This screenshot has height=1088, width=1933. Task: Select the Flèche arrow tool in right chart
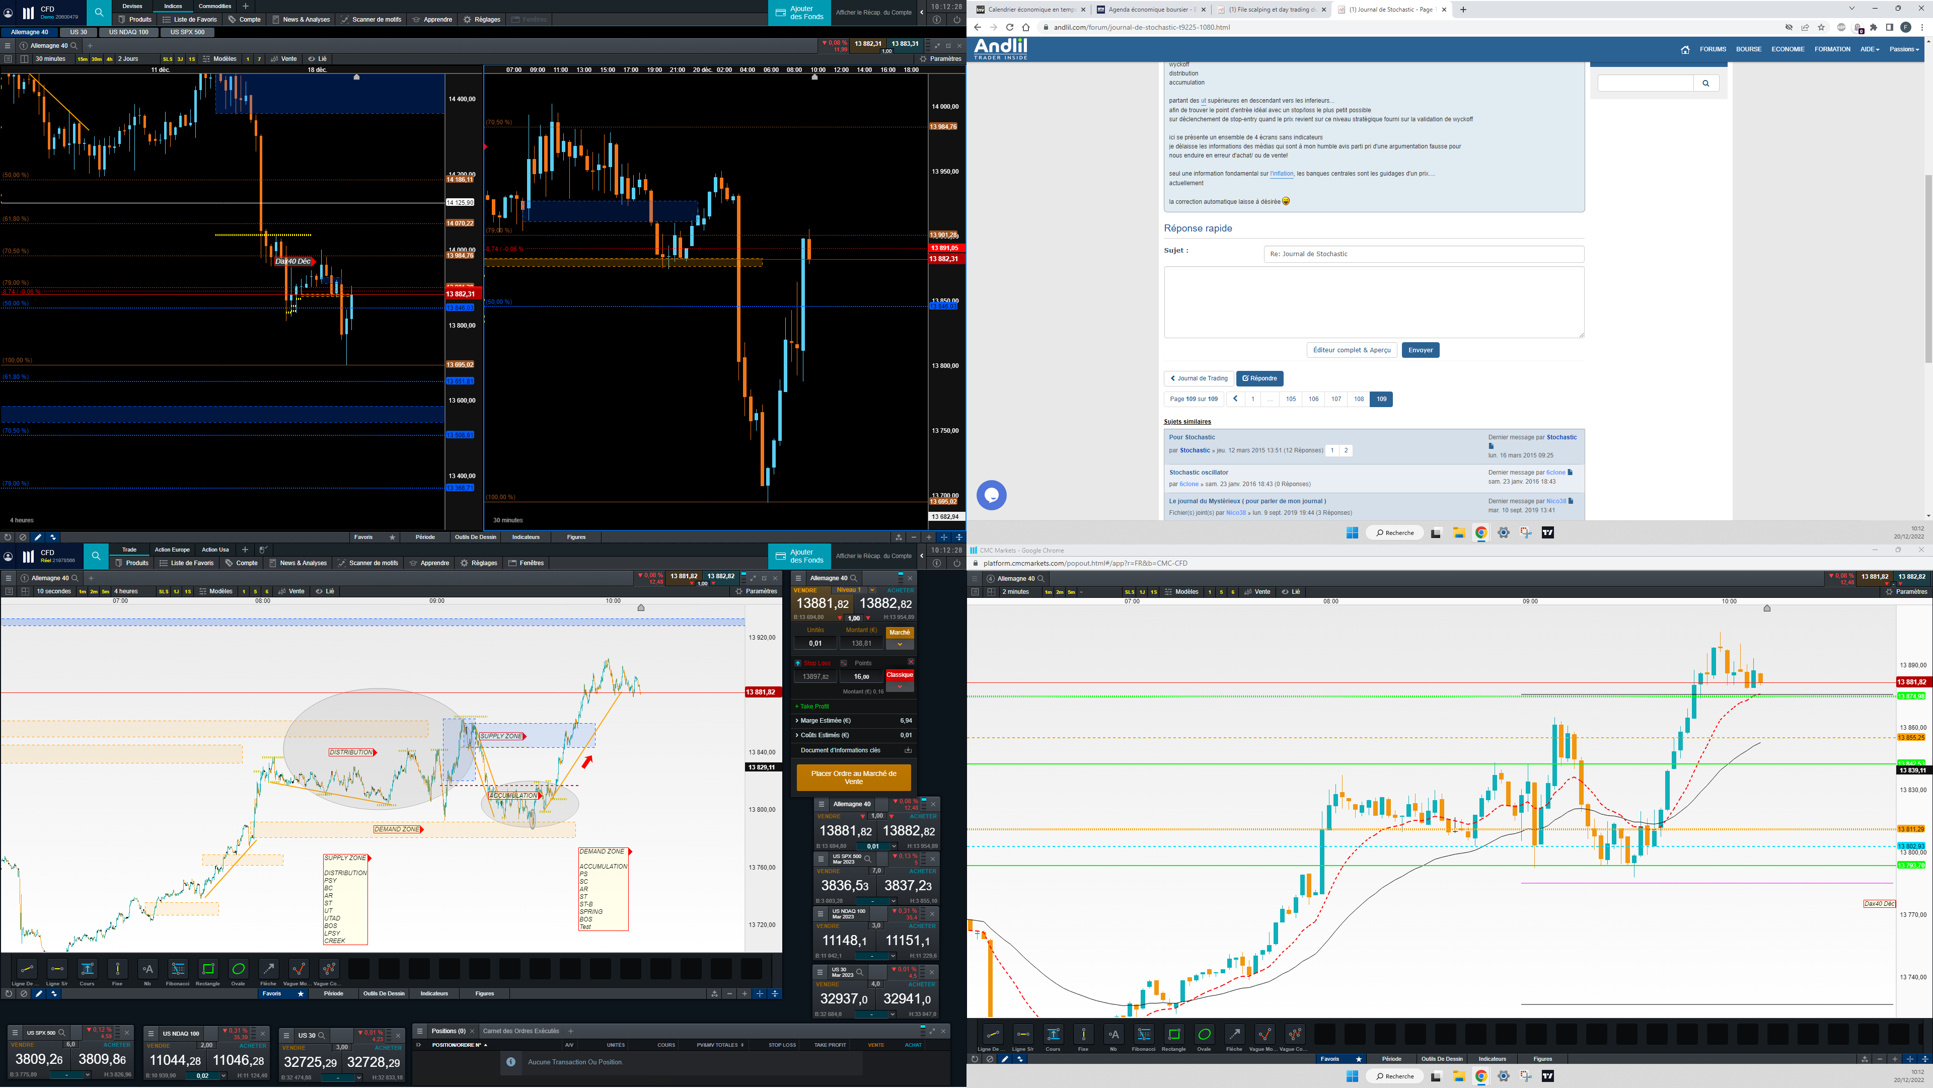click(1234, 1034)
